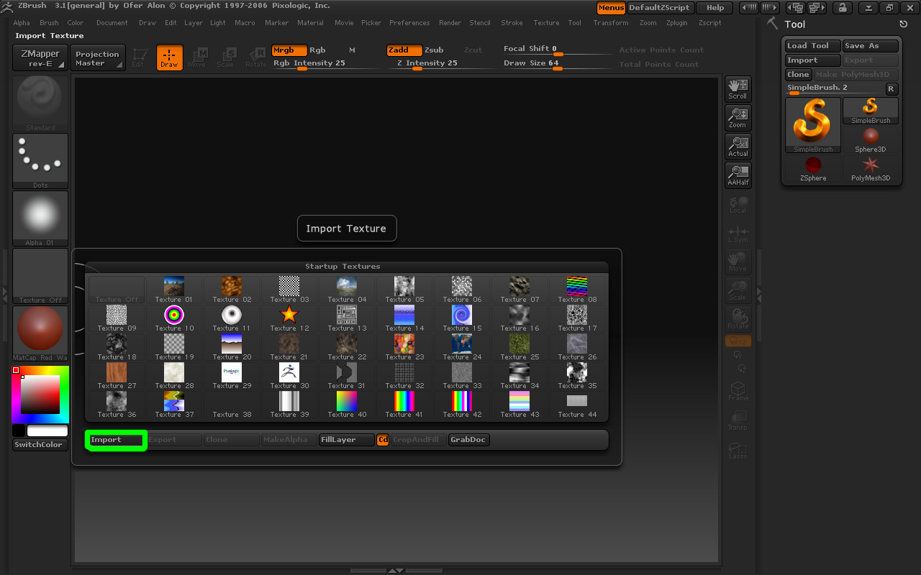This screenshot has width=921, height=575.
Task: Open the Stroke menu
Action: (512, 23)
